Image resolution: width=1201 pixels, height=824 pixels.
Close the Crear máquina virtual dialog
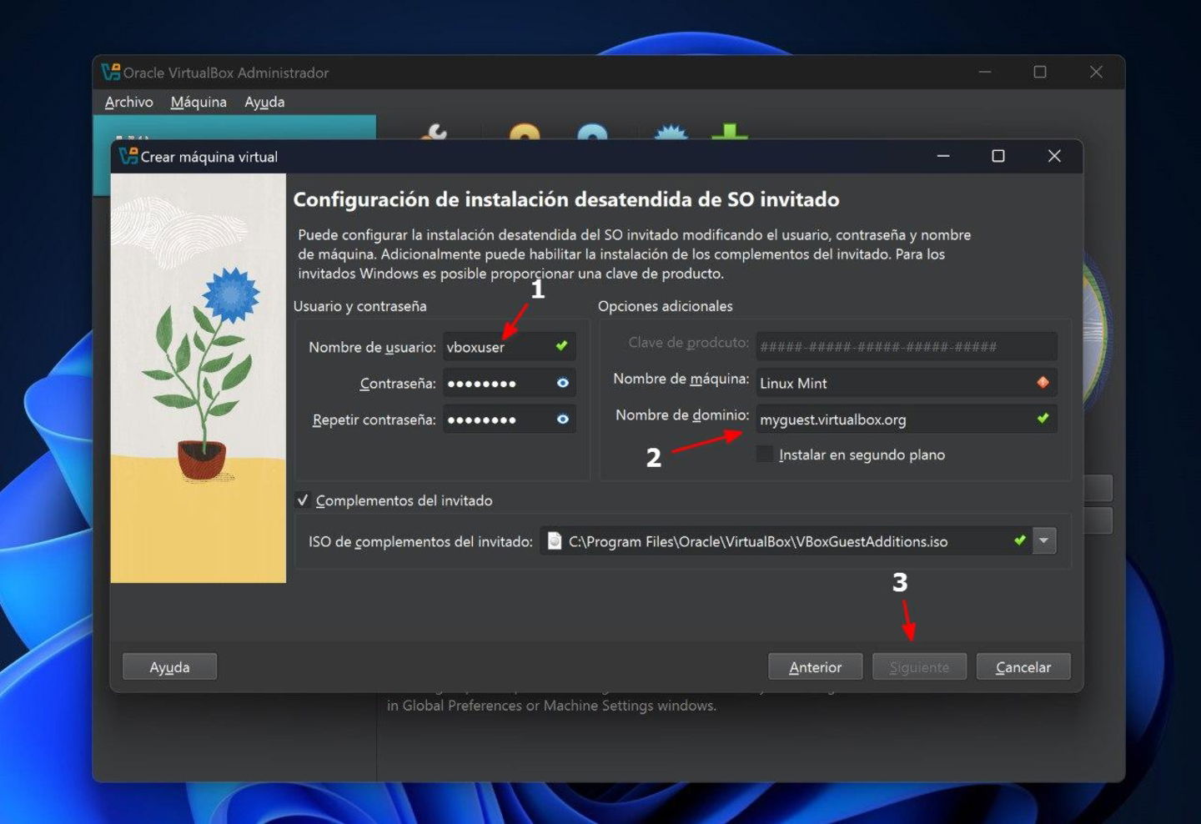[1054, 156]
